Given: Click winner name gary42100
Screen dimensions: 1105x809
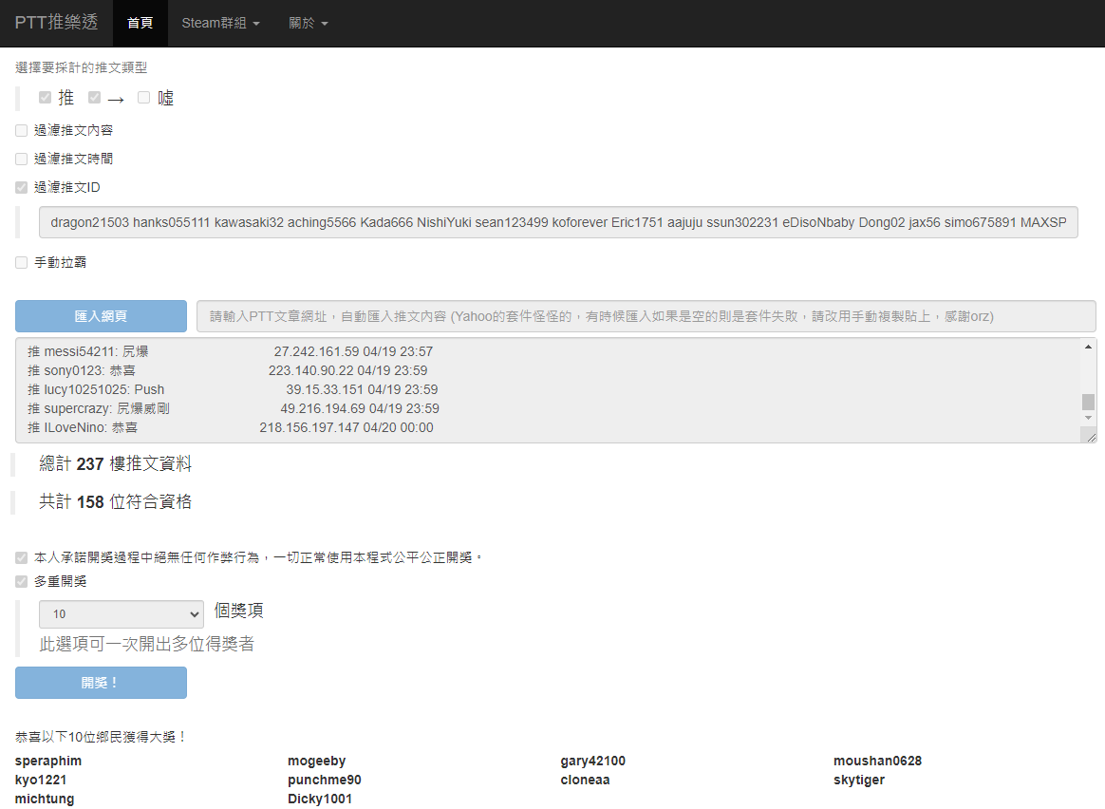Looking at the screenshot, I should point(592,761).
